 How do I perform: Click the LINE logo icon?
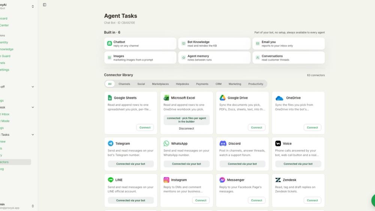coord(111,180)
